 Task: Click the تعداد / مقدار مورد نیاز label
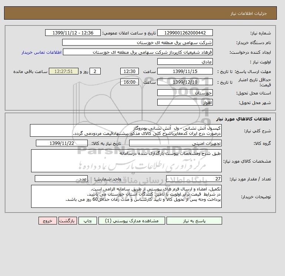pos(250,179)
